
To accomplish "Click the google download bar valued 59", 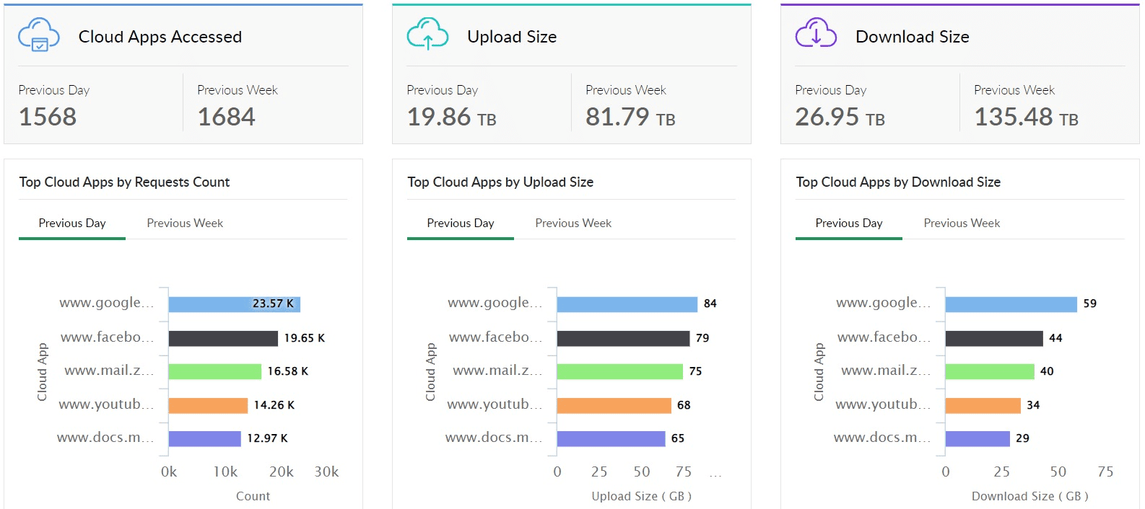I will pos(1011,304).
